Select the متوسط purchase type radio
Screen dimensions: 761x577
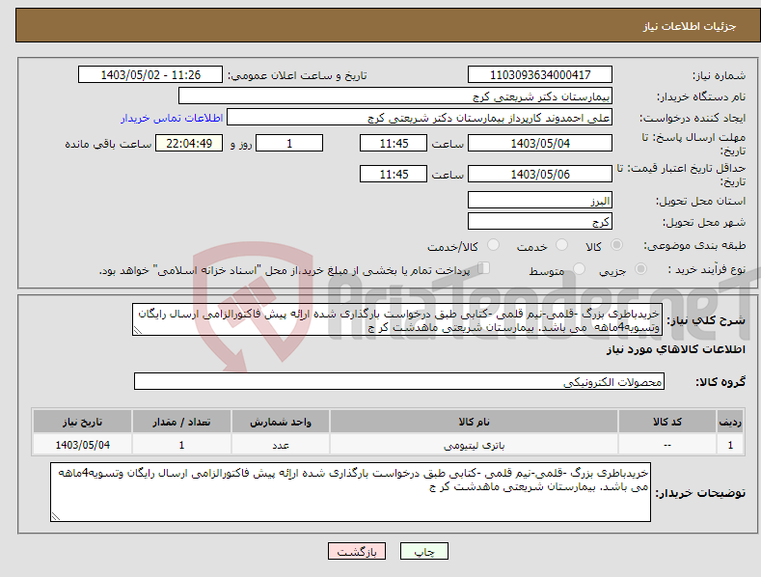click(579, 268)
